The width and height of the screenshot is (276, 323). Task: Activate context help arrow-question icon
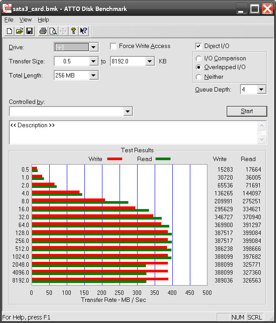[x=84, y=31]
